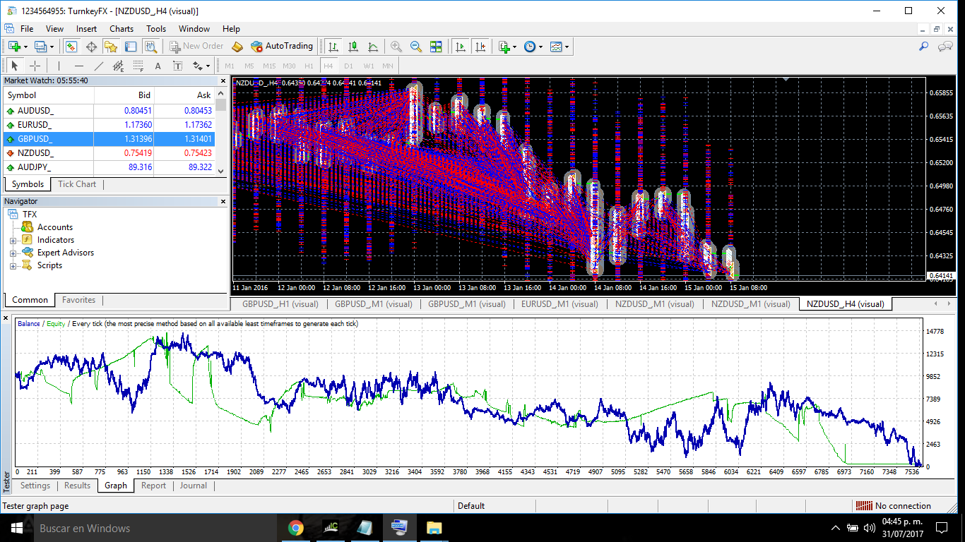The width and height of the screenshot is (965, 542).
Task: Switch chart to Bar Chart type
Action: pyautogui.click(x=333, y=47)
